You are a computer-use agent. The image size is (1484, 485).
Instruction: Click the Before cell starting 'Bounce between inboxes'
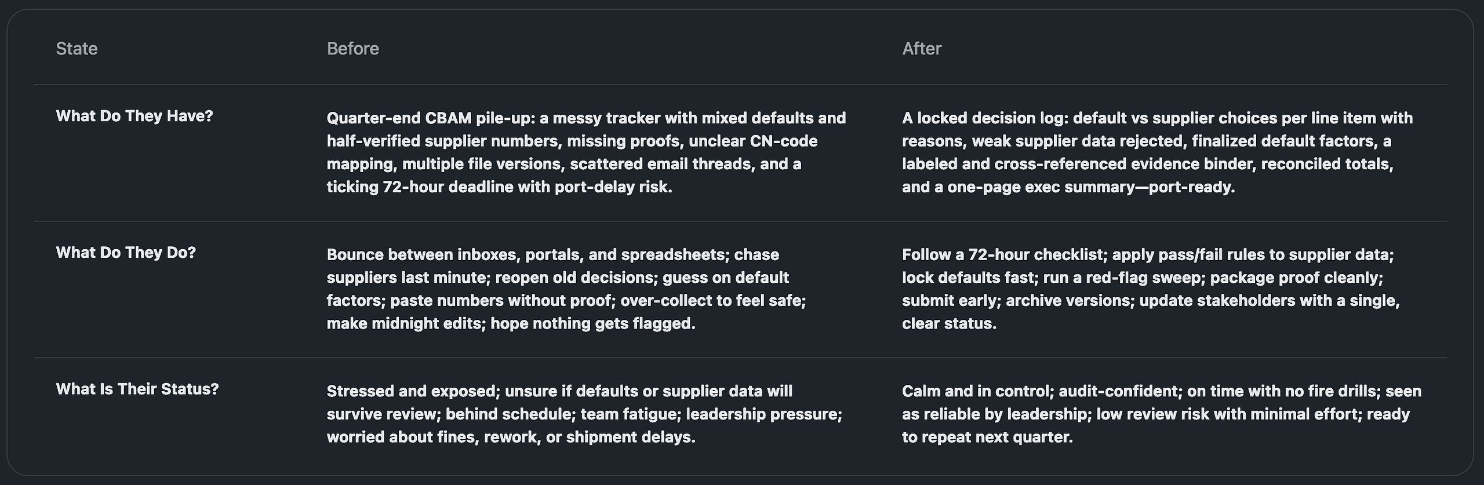click(x=566, y=289)
